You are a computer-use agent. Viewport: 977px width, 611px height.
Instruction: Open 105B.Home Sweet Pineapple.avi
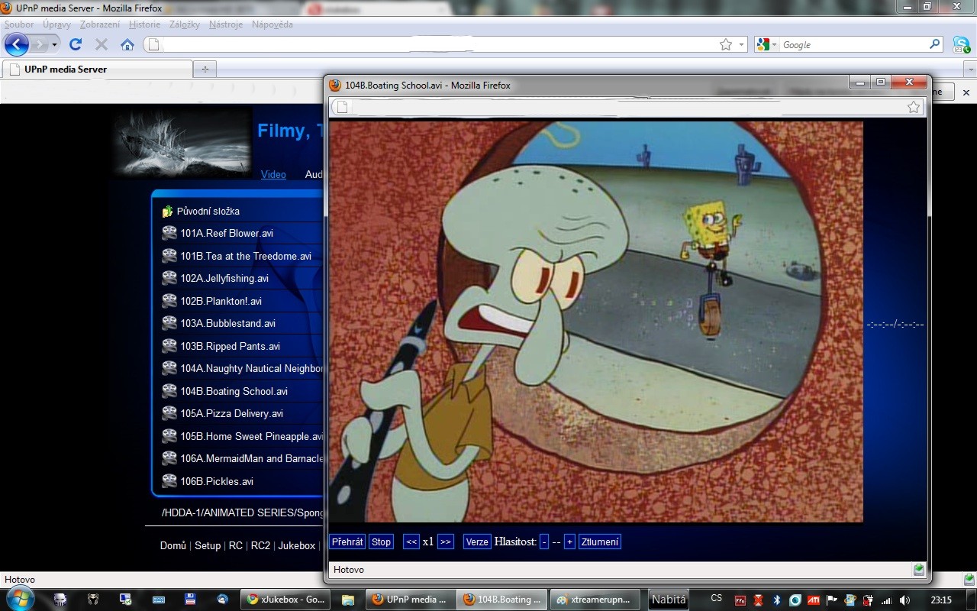pyautogui.click(x=252, y=436)
